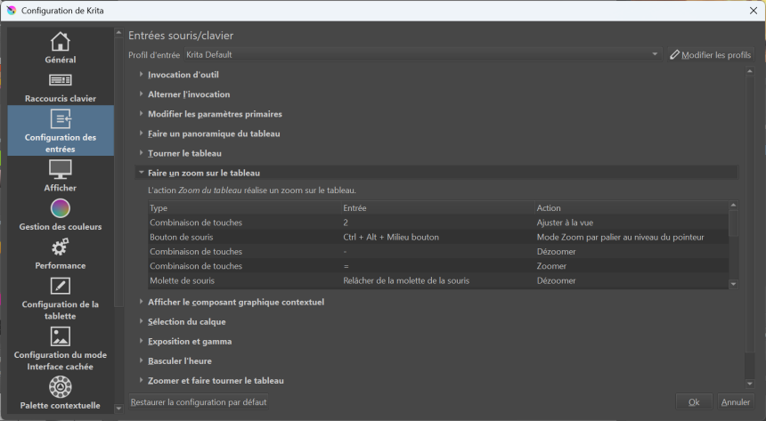Confirm settings with the Ok button

693,402
